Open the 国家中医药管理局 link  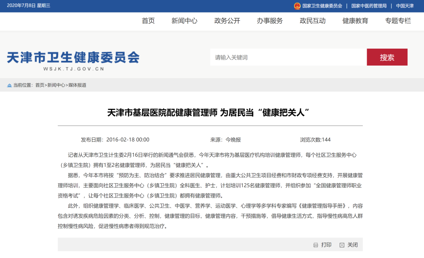coord(369,6)
